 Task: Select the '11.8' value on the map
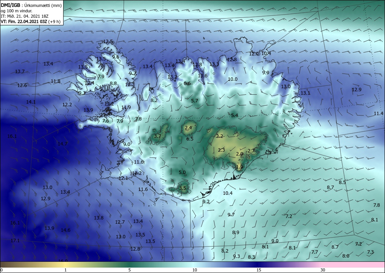tap(56, 81)
